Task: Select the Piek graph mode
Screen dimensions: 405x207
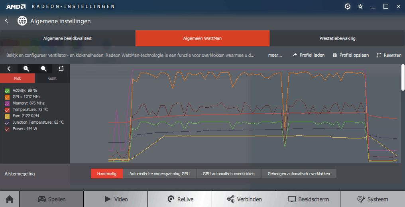Action: pos(17,78)
